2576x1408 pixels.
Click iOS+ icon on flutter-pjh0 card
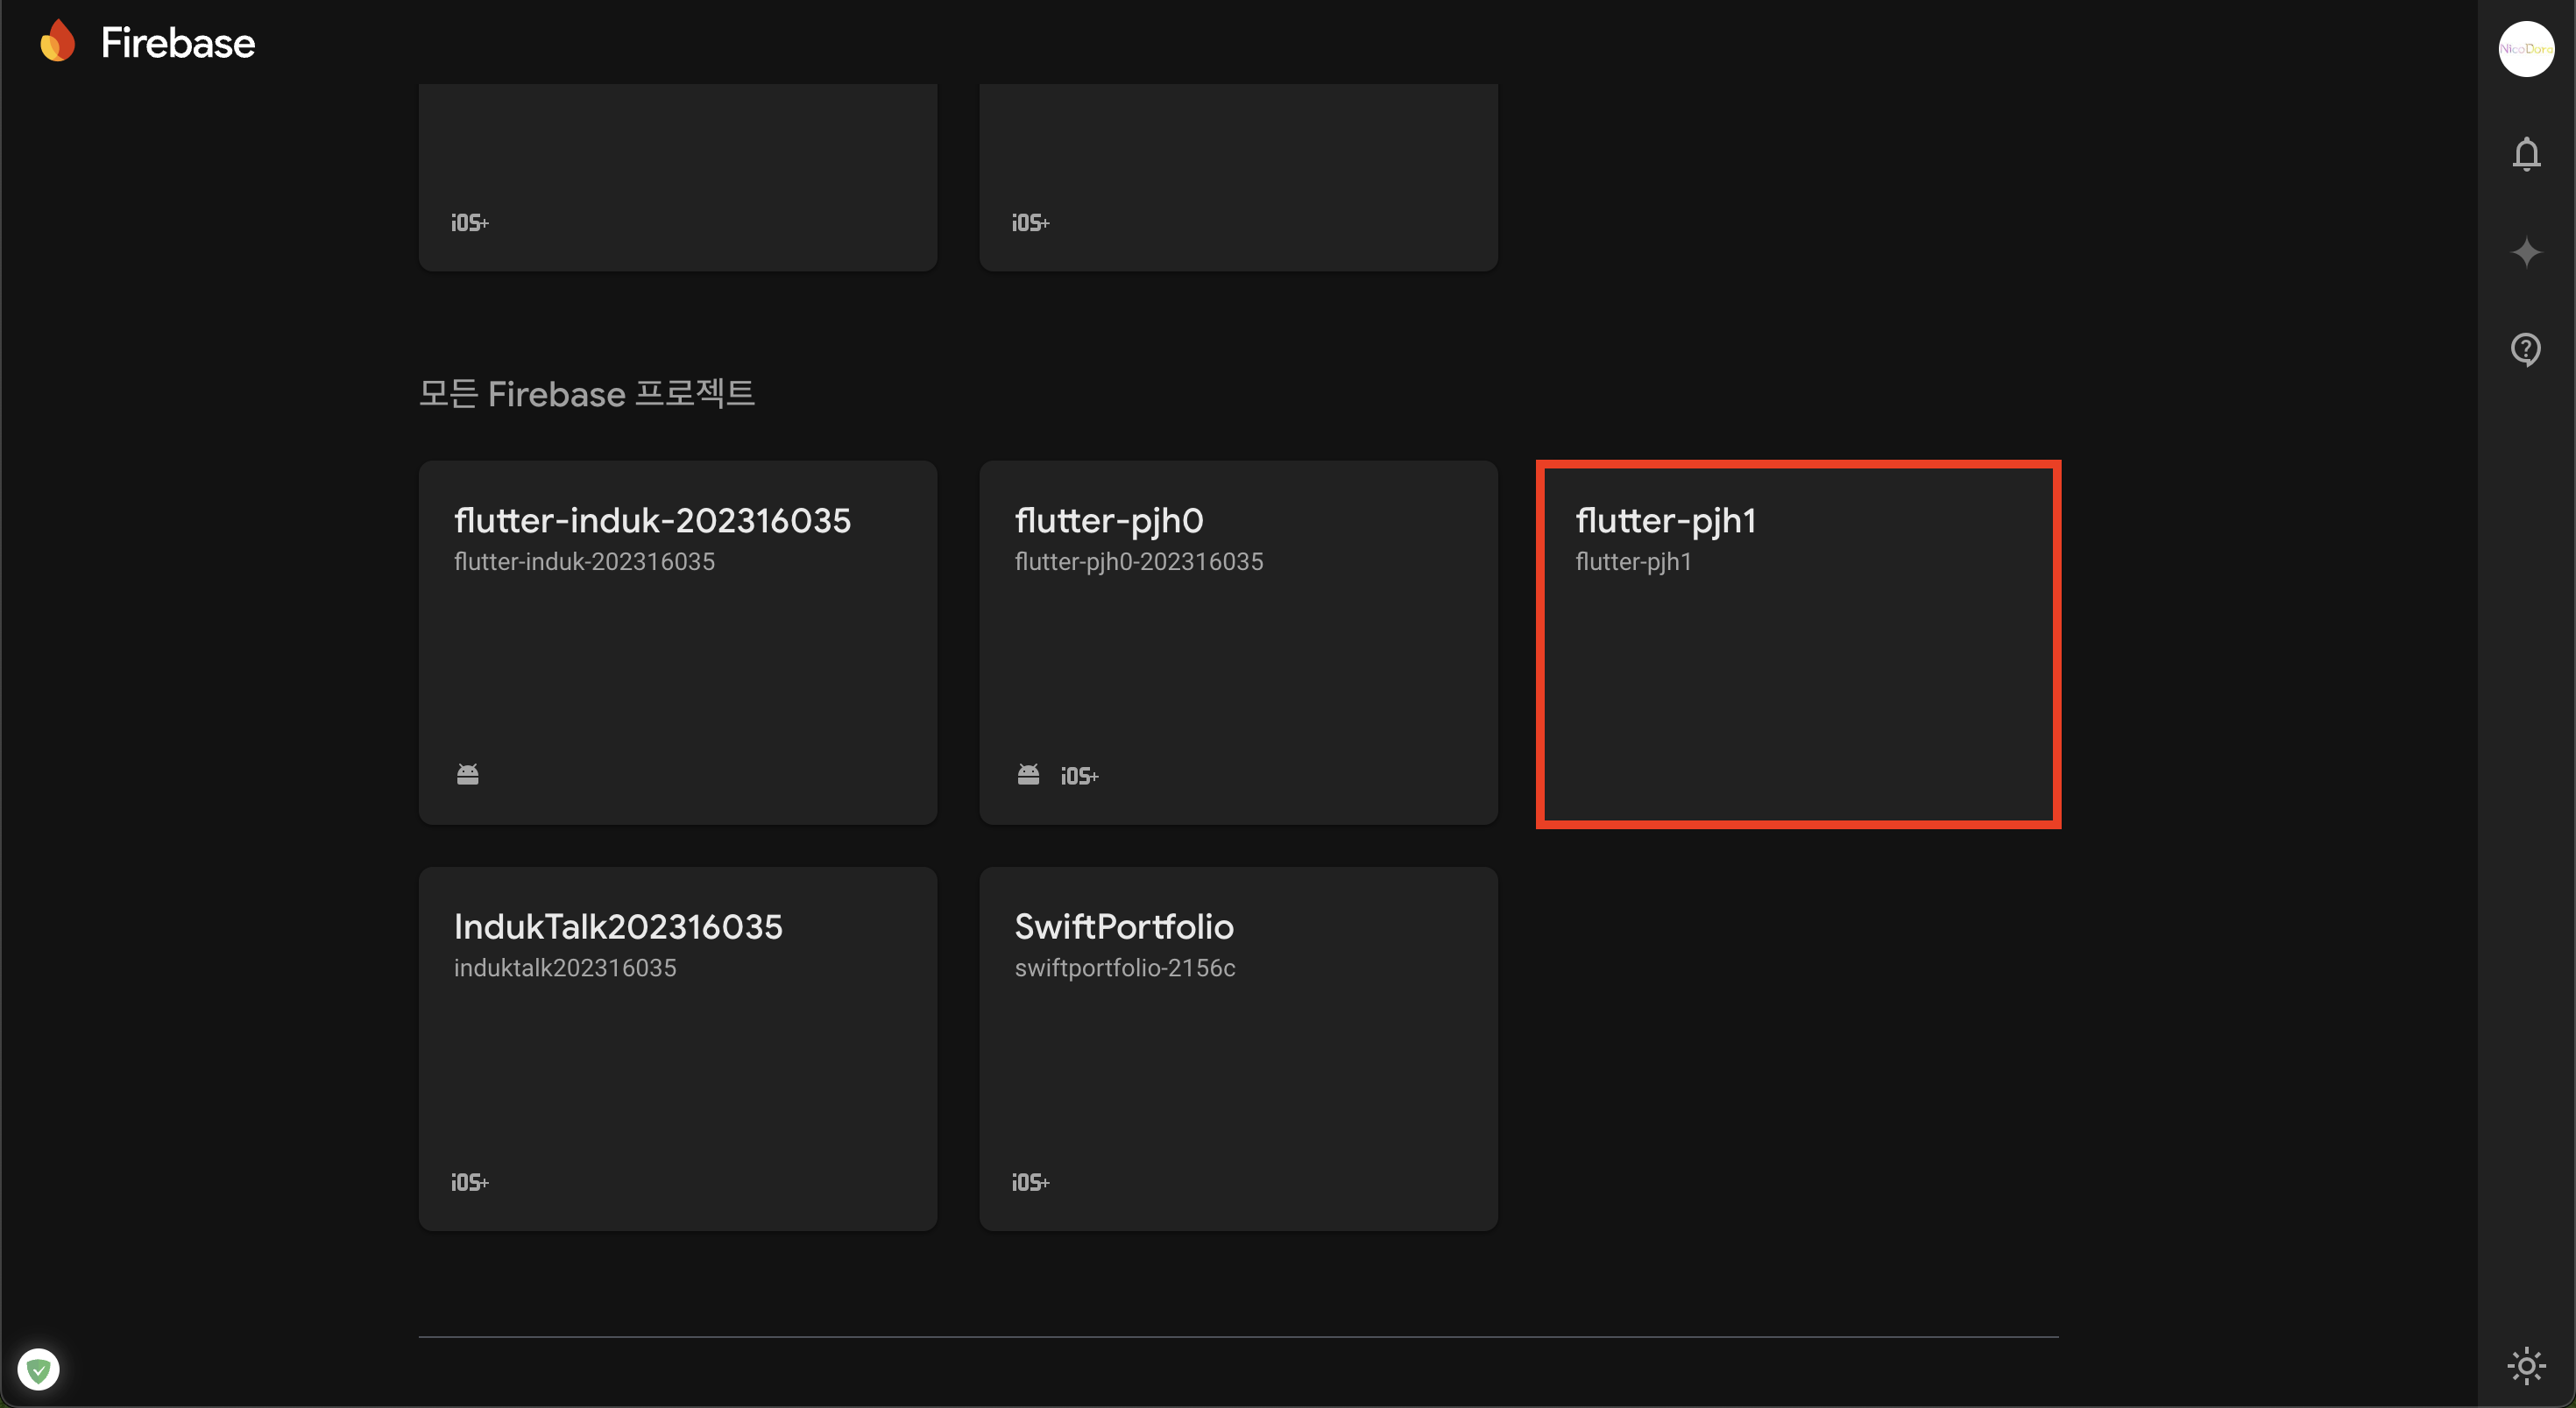(1079, 777)
